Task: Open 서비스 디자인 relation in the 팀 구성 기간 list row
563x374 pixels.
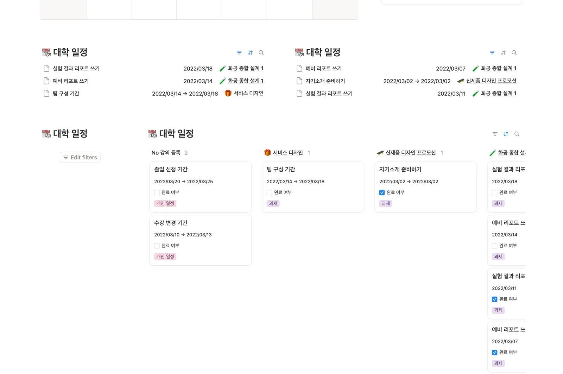Action: tap(244, 93)
